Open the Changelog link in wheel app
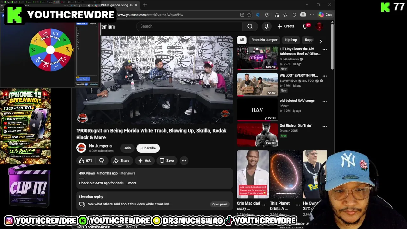This screenshot has width=407, height=229. 94,84
